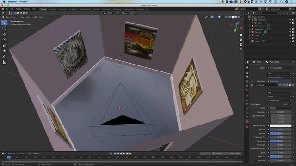Open sRGB color space dropdown
The image size is (296, 166).
[287, 104]
